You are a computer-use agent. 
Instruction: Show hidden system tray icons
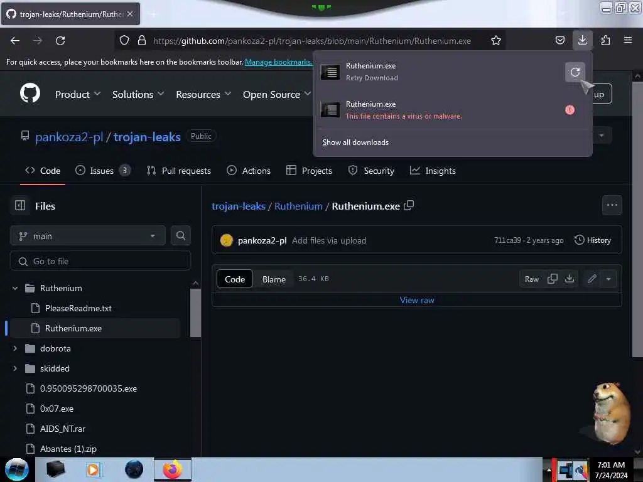pyautogui.click(x=549, y=469)
